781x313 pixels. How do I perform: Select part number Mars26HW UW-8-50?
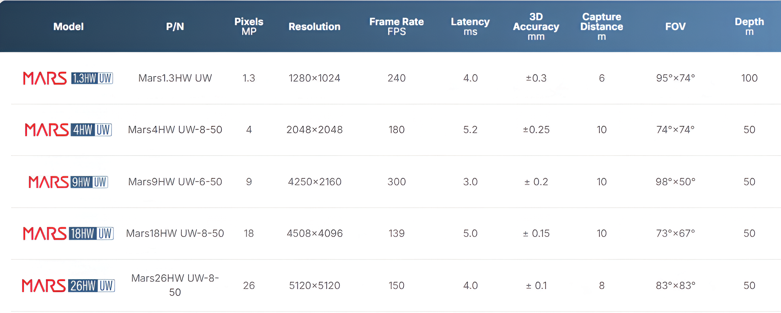175,285
